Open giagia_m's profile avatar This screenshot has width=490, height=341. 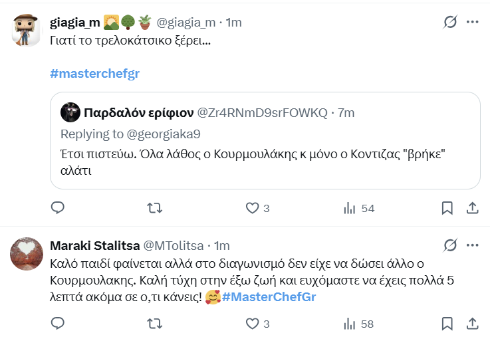click(27, 30)
